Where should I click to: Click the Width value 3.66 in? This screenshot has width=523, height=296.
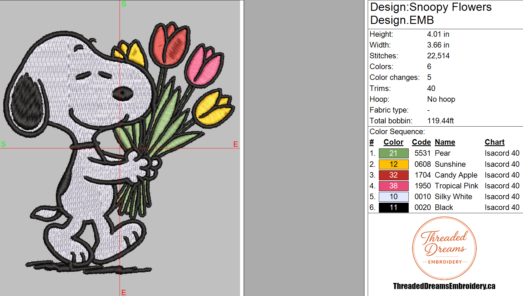coord(438,45)
